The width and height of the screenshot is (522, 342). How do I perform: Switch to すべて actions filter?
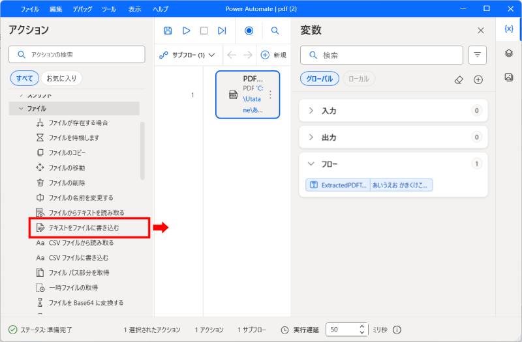25,78
